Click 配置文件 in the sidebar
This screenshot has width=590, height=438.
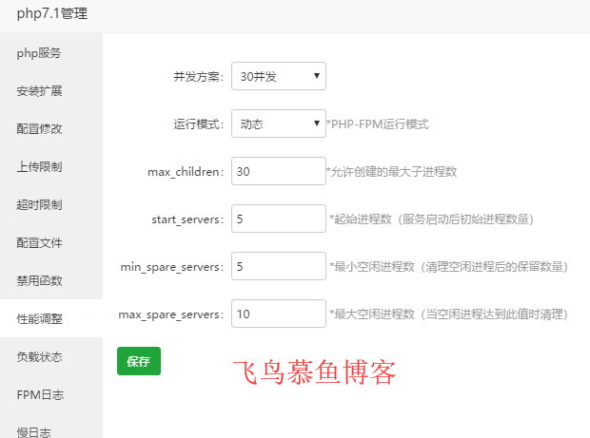coord(39,243)
